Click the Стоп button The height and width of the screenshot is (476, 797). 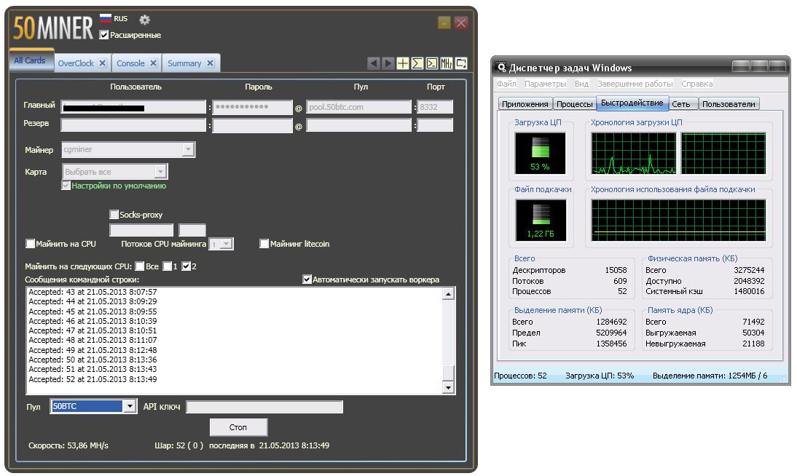[x=238, y=427]
